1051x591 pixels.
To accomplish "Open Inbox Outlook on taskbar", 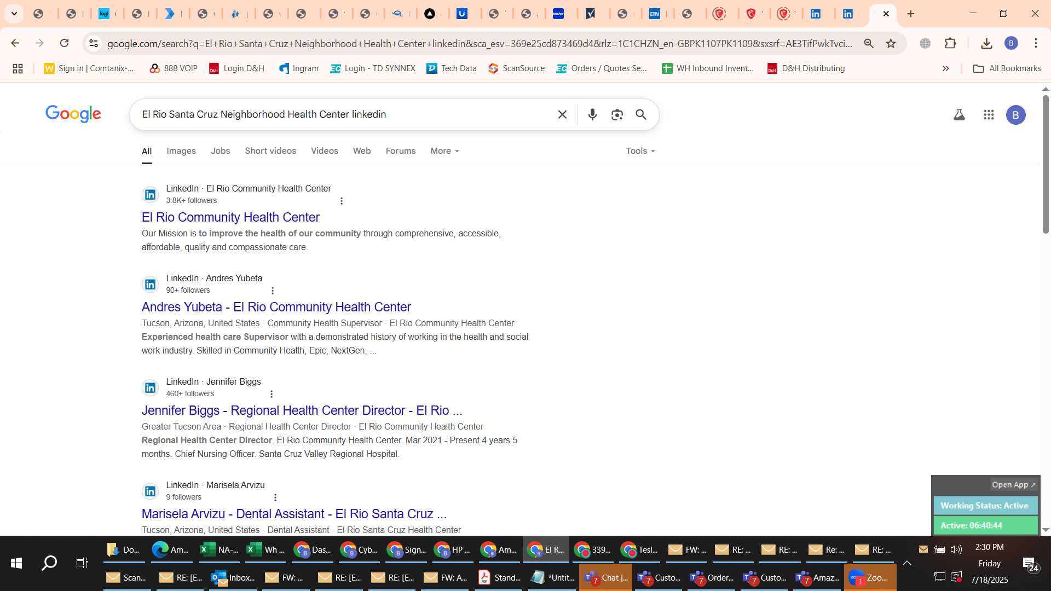I will tap(233, 578).
